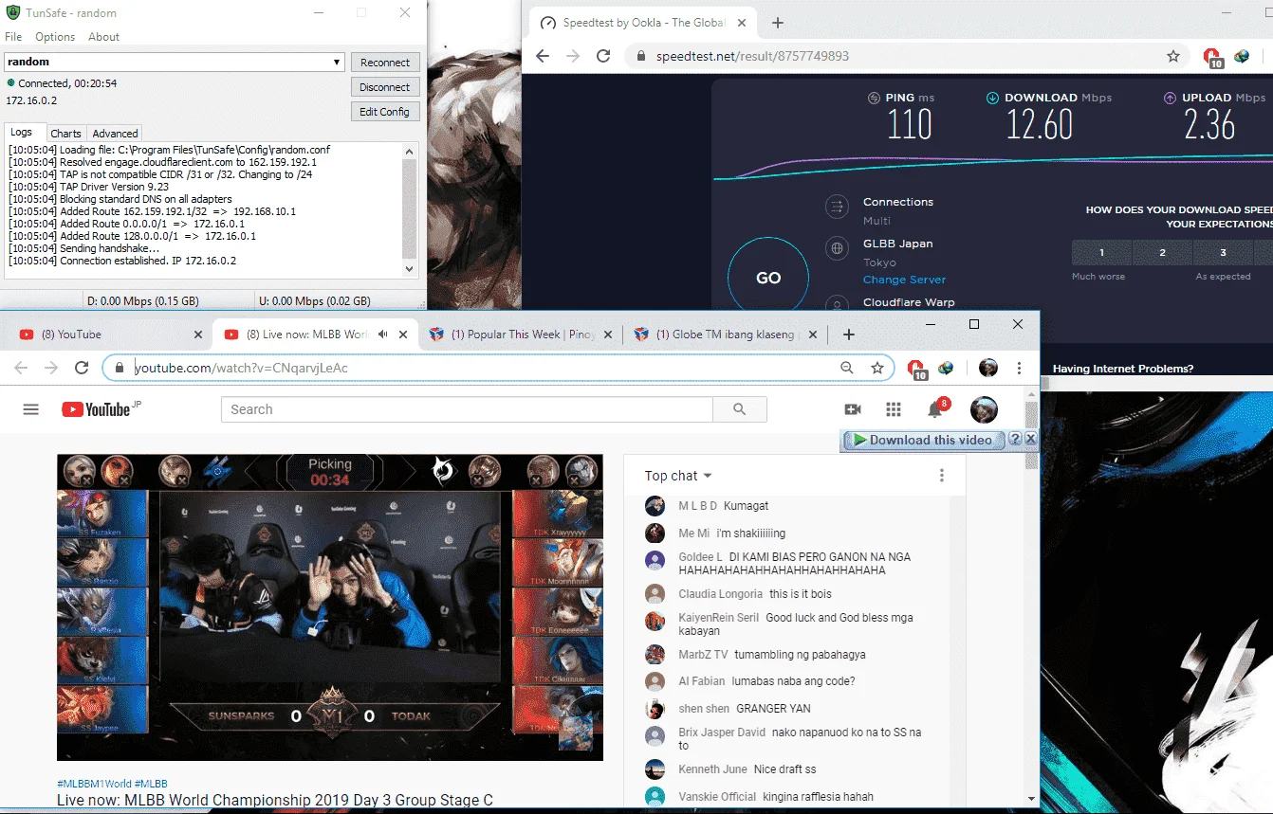Switch to Popular This Week tab
This screenshot has height=814, width=1273.
pyautogui.click(x=520, y=335)
